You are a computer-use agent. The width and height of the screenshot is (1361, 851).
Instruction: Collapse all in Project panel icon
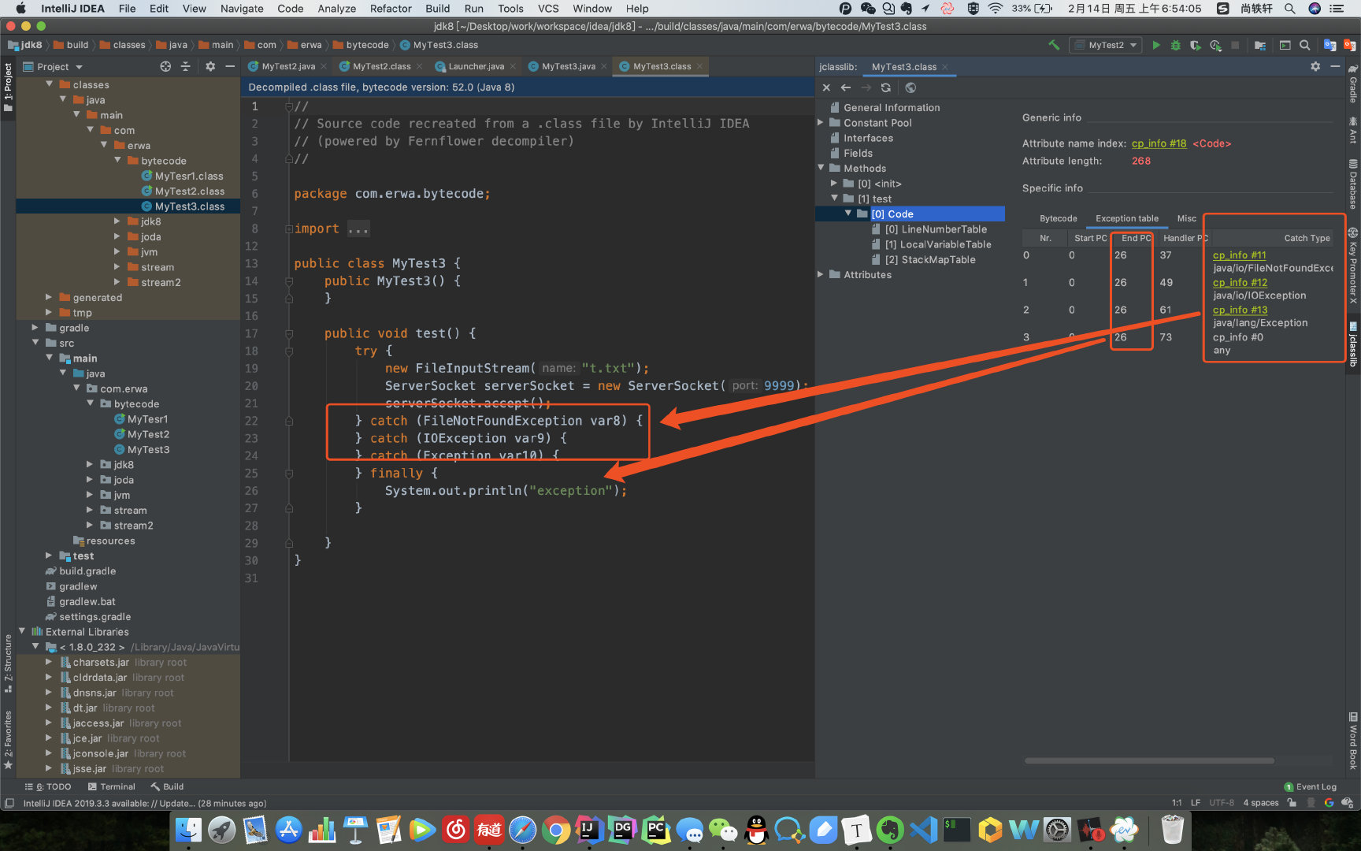click(186, 66)
